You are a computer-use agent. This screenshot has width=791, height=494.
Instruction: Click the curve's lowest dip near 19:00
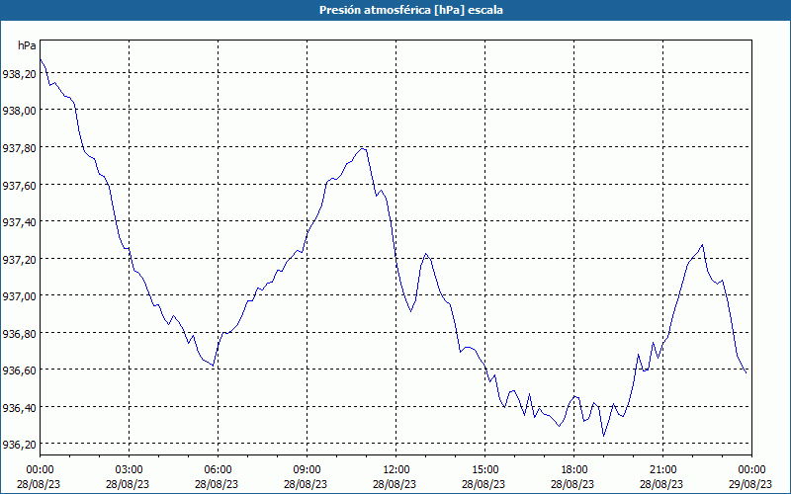point(603,436)
